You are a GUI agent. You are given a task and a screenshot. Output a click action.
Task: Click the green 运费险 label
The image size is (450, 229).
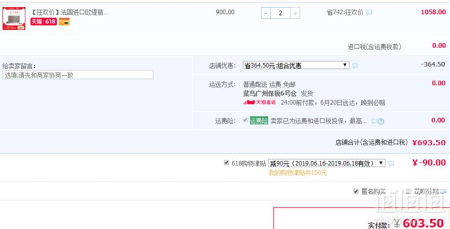[259, 120]
